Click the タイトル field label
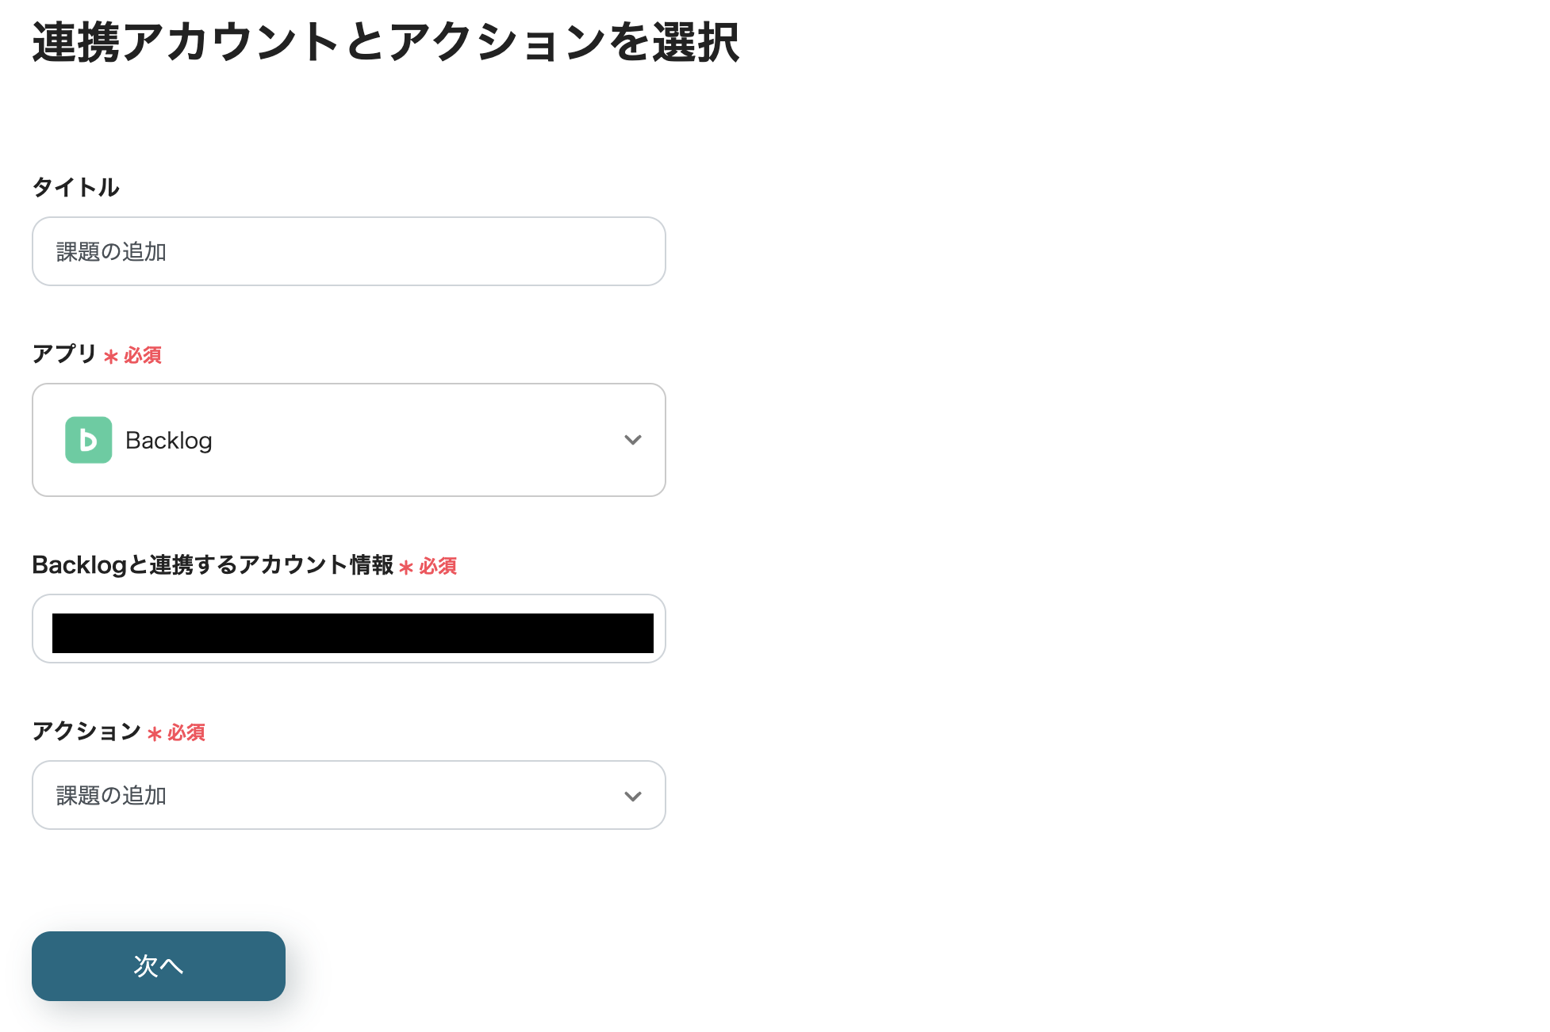The height and width of the screenshot is (1032, 1550). coord(75,187)
